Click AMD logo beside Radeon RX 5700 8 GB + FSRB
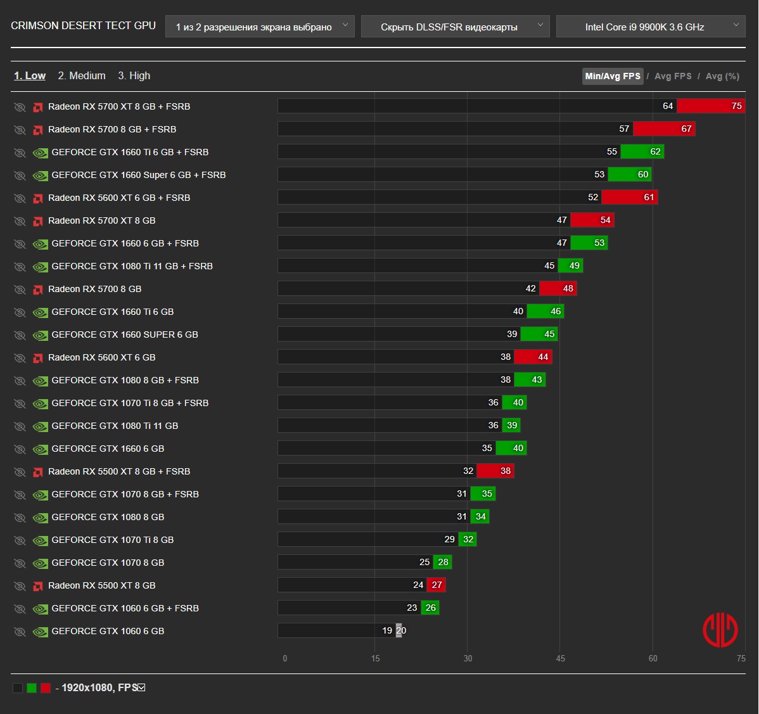The height and width of the screenshot is (714, 759). tap(38, 130)
